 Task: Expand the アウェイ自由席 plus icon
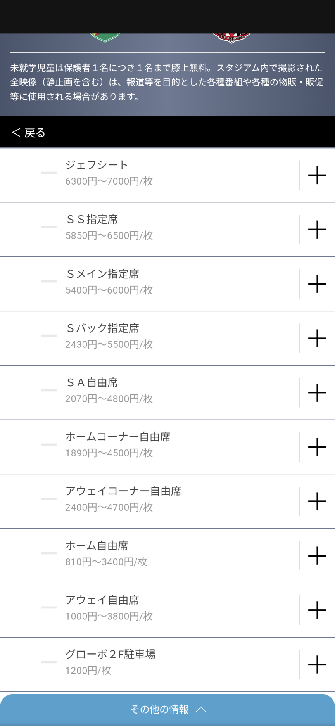point(317,610)
